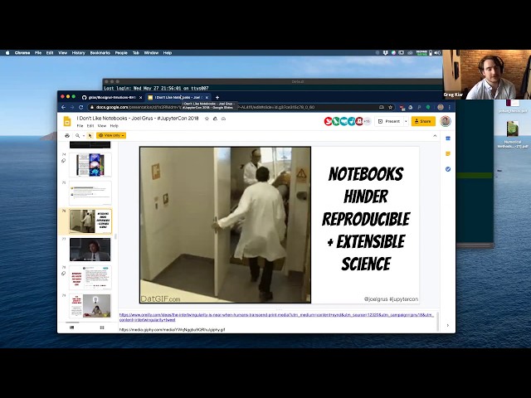531x398 pixels.
Task: Click the Greg Kiar webcam video tile
Action: point(487,75)
